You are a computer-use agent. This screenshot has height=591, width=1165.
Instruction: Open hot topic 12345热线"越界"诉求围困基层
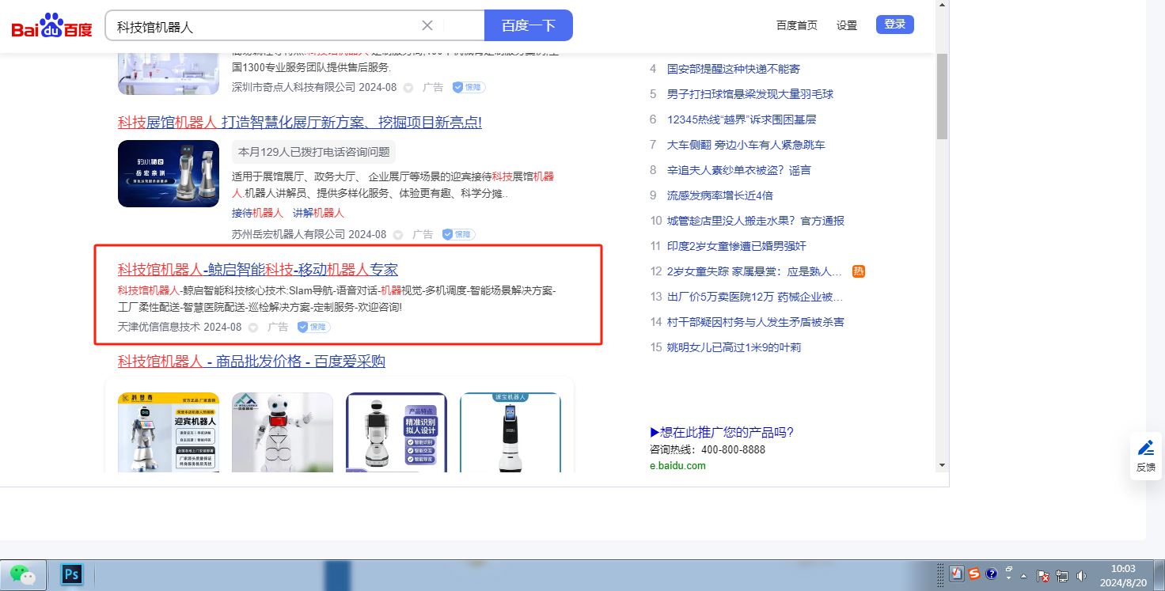[742, 119]
